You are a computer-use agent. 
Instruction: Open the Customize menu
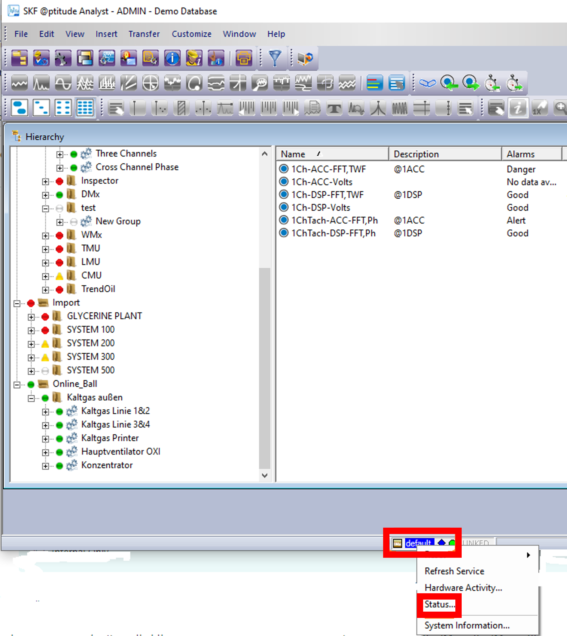click(x=192, y=34)
